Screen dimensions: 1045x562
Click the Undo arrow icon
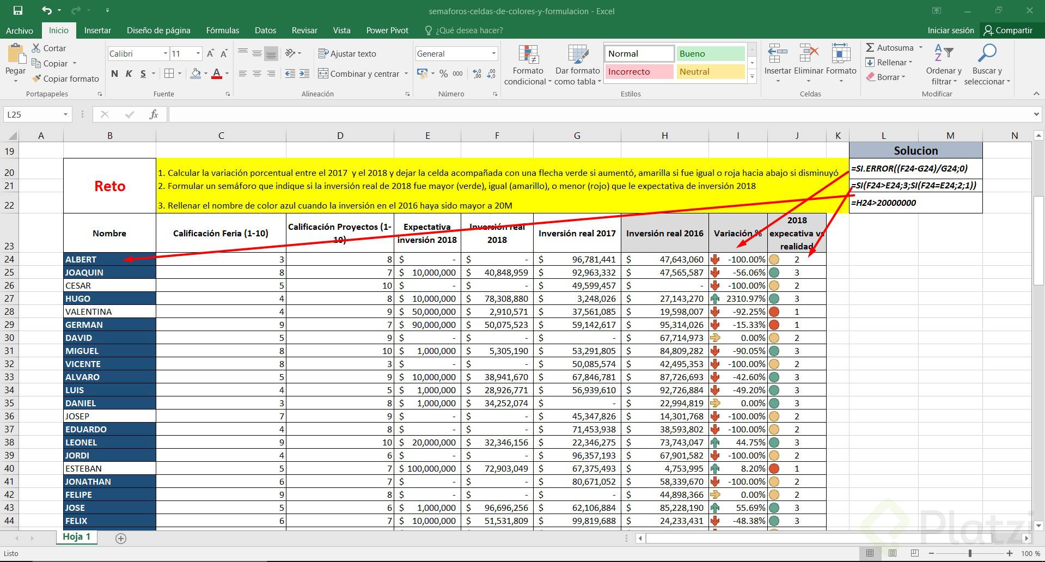pyautogui.click(x=47, y=10)
